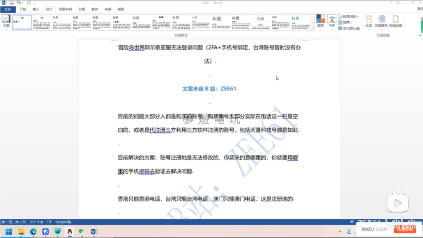
Task: Select the Design (设计) tab
Action: (x=49, y=9)
